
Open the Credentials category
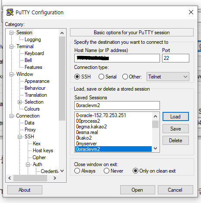(x=49, y=171)
